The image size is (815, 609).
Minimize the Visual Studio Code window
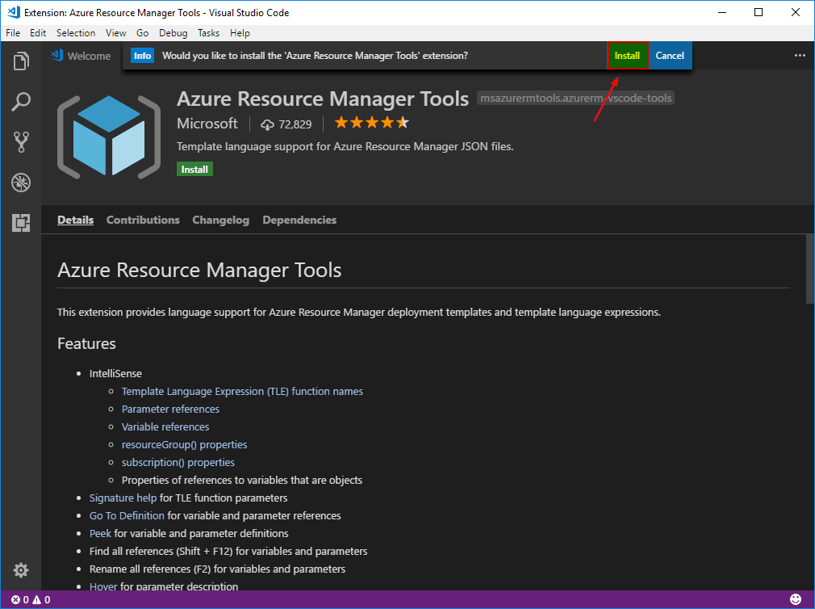(x=721, y=12)
